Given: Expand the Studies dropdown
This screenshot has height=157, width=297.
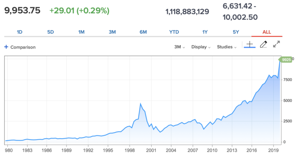Looking at the screenshot, I should coord(227,47).
